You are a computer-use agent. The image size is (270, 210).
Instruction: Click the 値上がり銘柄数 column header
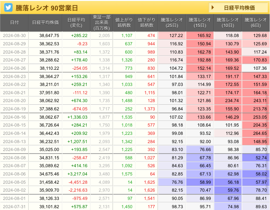tap(124, 23)
